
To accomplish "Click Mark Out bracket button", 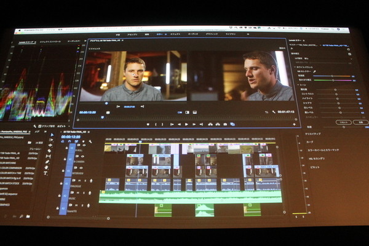I will tap(162, 124).
